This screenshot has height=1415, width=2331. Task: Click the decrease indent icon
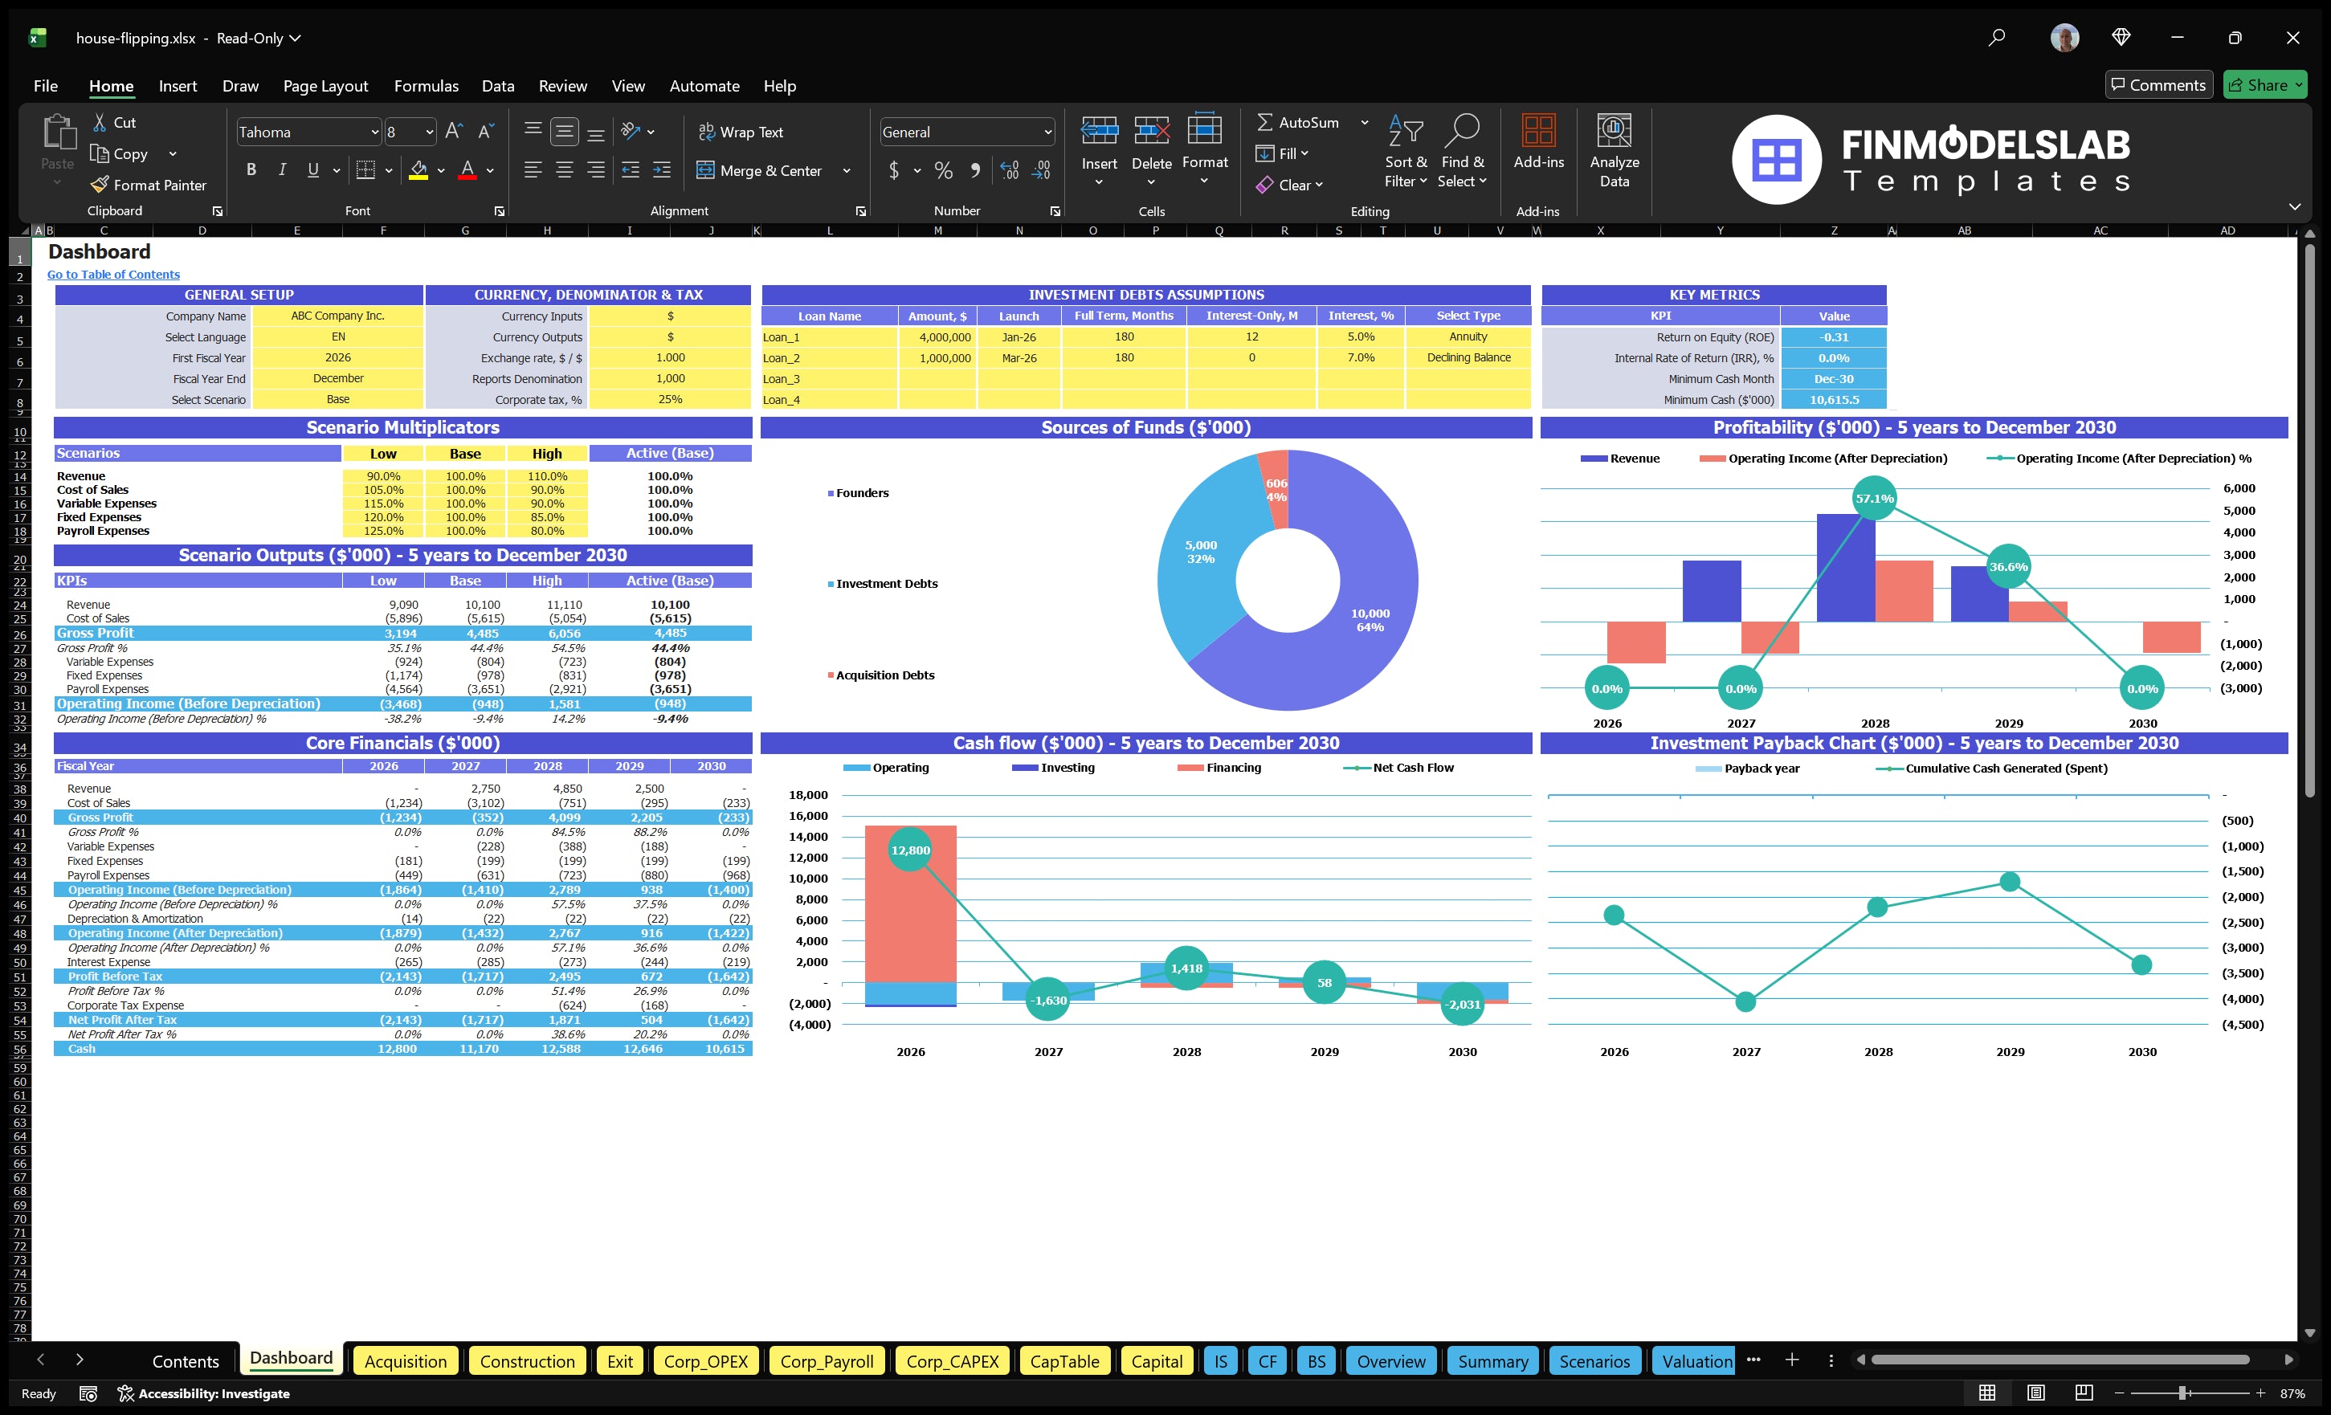pos(630,170)
